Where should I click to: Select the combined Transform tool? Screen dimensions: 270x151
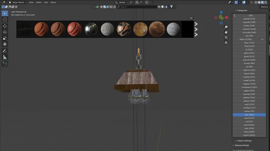coord(4,44)
